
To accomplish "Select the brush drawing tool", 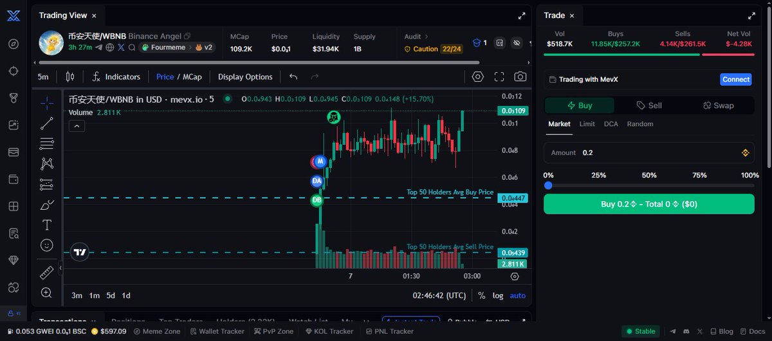I will pos(46,205).
